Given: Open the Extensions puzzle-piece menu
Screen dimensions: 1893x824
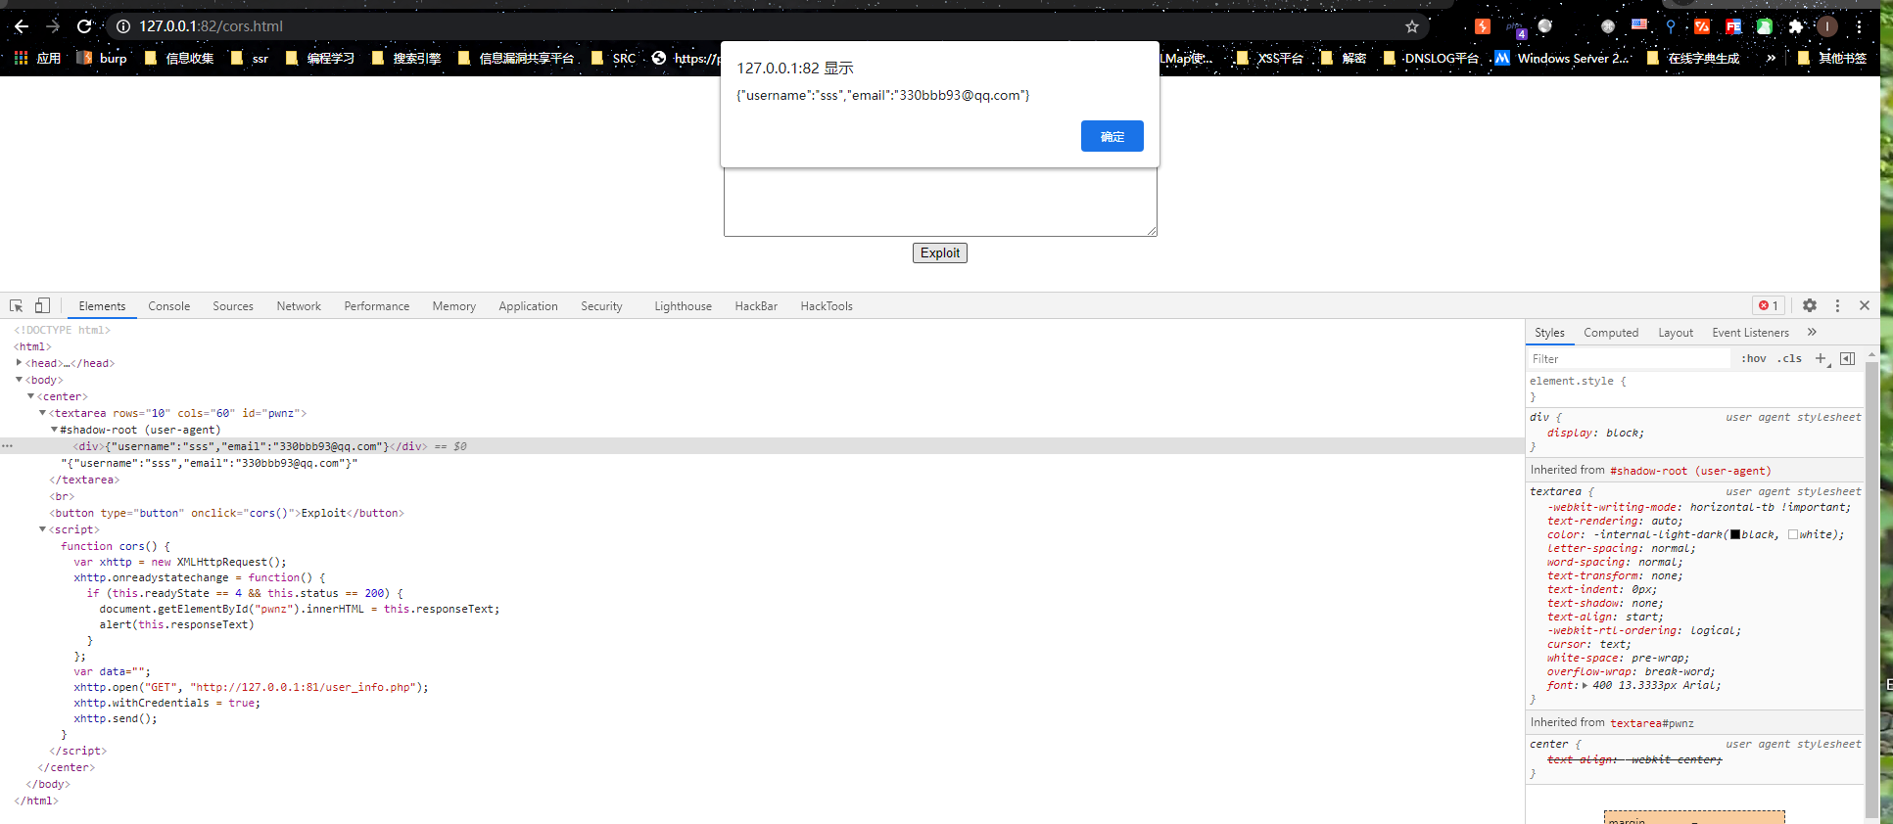Looking at the screenshot, I should [1795, 26].
